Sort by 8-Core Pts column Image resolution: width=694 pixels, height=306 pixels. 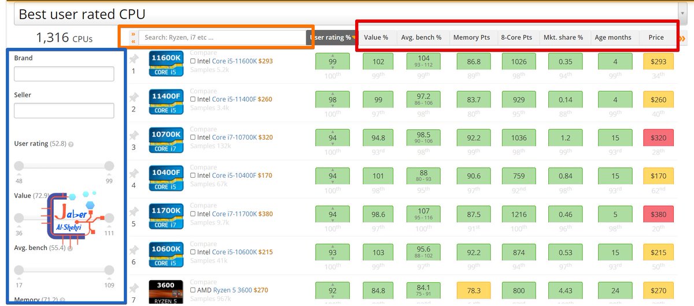coord(516,38)
